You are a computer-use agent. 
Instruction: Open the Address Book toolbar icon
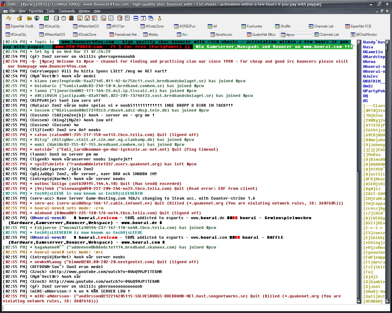pyautogui.click(x=56, y=18)
